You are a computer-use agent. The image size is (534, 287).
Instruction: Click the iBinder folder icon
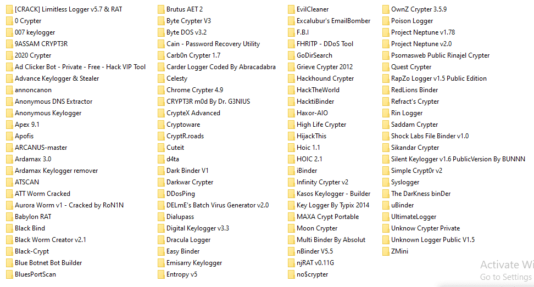point(291,171)
